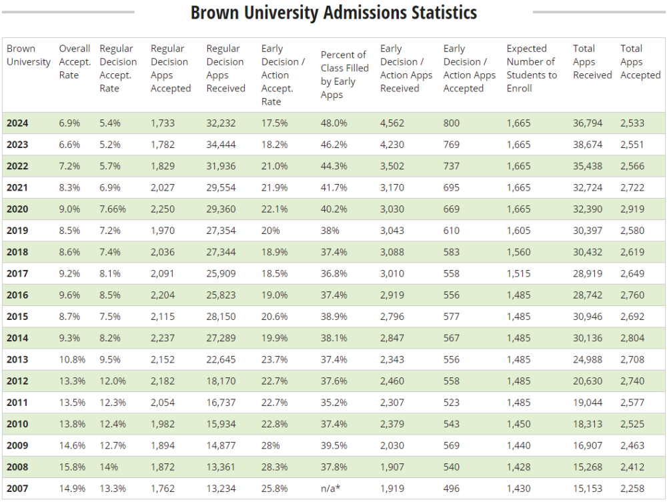Click the 13,234 regular apps received cell
Screen dimensions: 667x502
(221, 489)
